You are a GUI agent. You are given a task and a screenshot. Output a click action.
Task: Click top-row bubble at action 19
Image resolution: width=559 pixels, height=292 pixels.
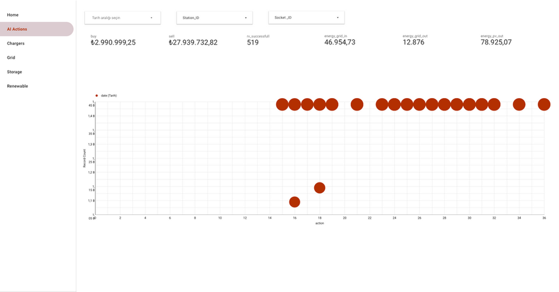[332, 104]
